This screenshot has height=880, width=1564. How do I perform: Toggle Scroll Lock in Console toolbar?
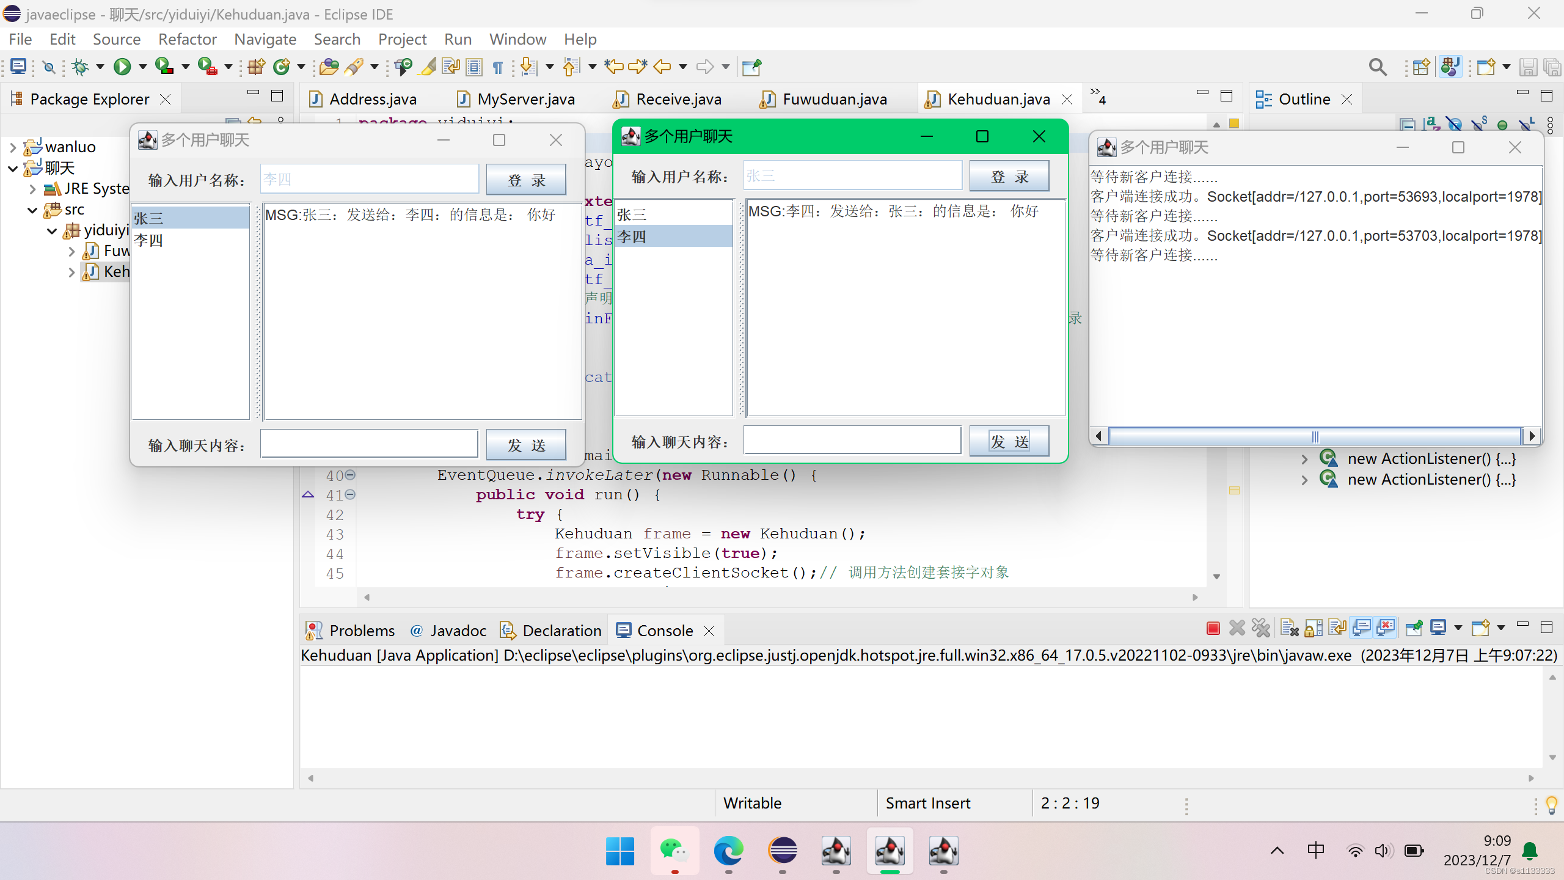tap(1314, 628)
